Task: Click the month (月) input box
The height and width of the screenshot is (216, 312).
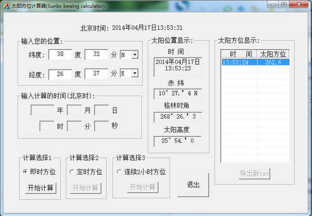Action: click(74, 110)
